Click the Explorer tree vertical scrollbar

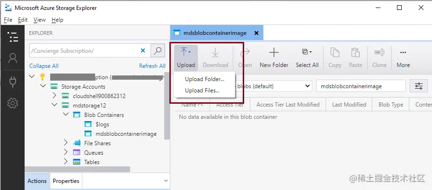click(x=167, y=106)
